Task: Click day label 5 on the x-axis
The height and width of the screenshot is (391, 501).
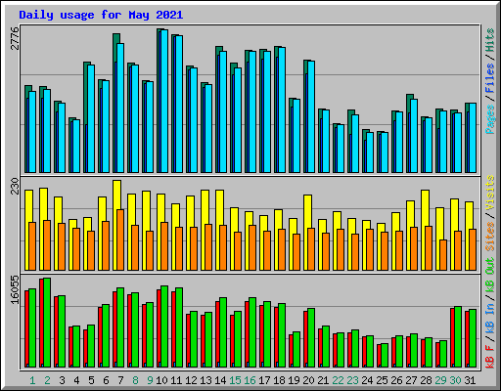Action: [x=91, y=380]
